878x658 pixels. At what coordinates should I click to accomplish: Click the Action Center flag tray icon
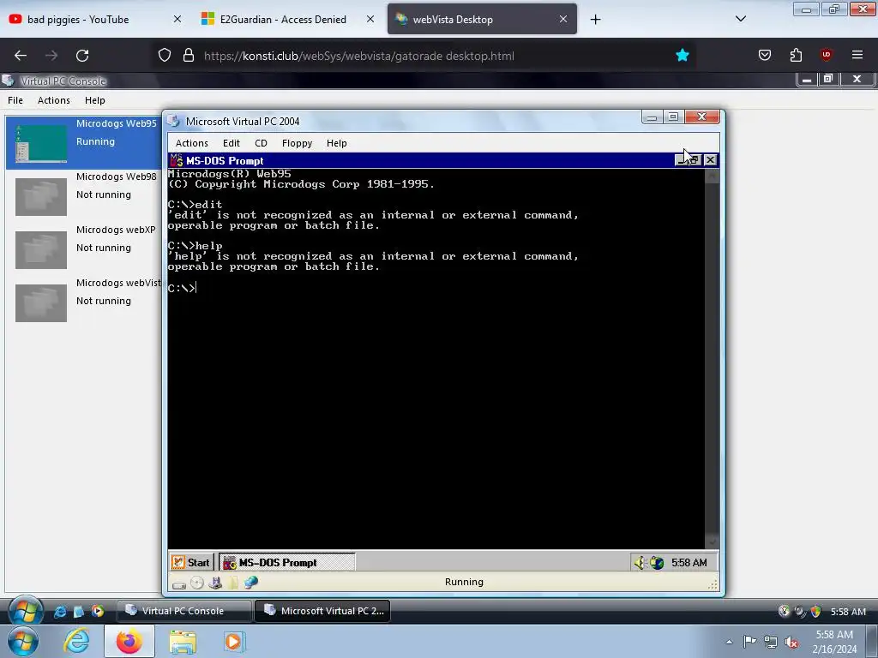pos(749,641)
